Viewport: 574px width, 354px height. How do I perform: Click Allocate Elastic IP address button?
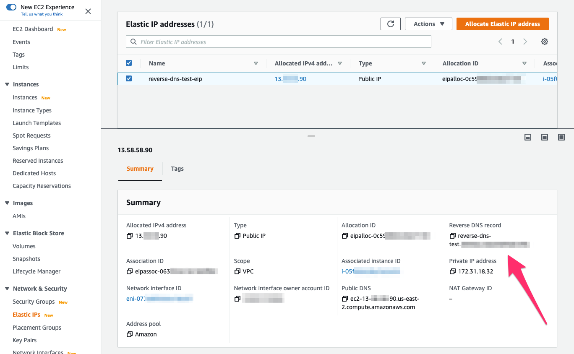[x=503, y=24]
